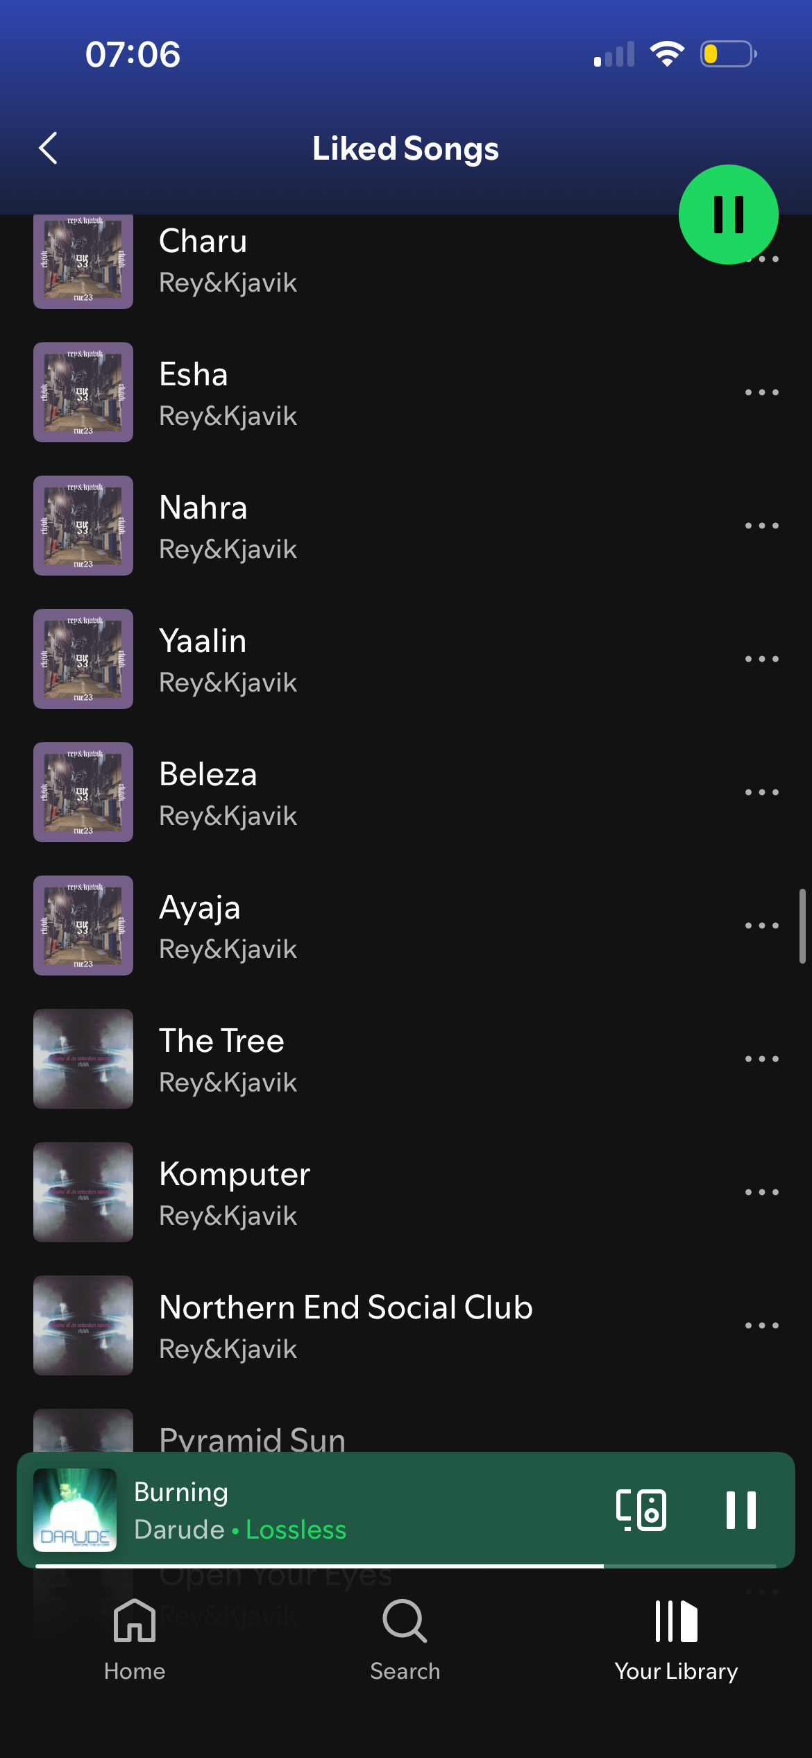Open more options for Northern End Social Club
This screenshot has height=1758, width=812.
761,1325
